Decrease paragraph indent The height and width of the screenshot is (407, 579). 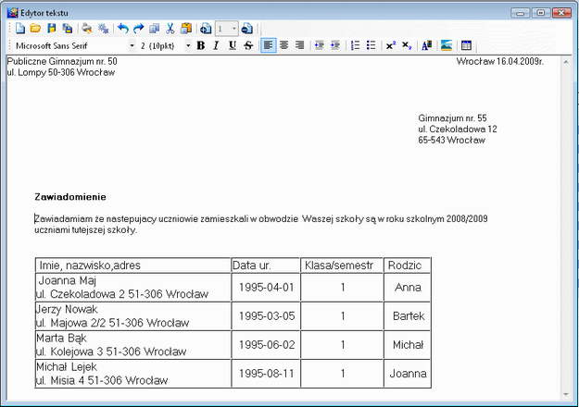[x=320, y=45]
